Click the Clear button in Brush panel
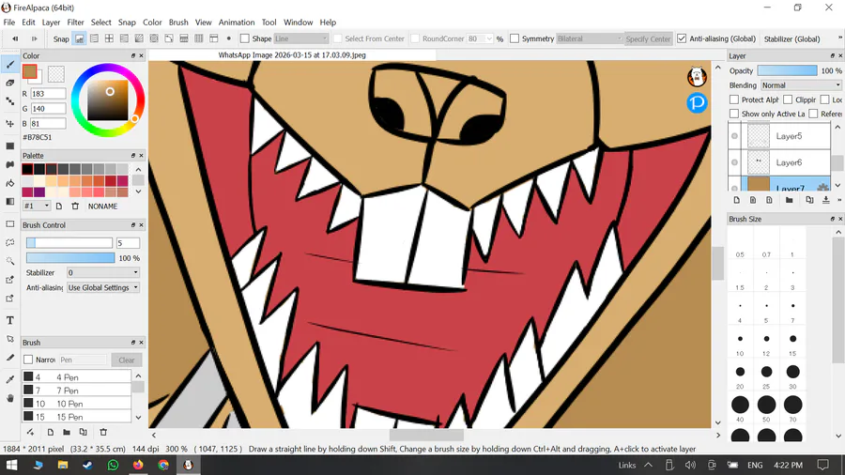This screenshot has width=845, height=475. click(127, 360)
